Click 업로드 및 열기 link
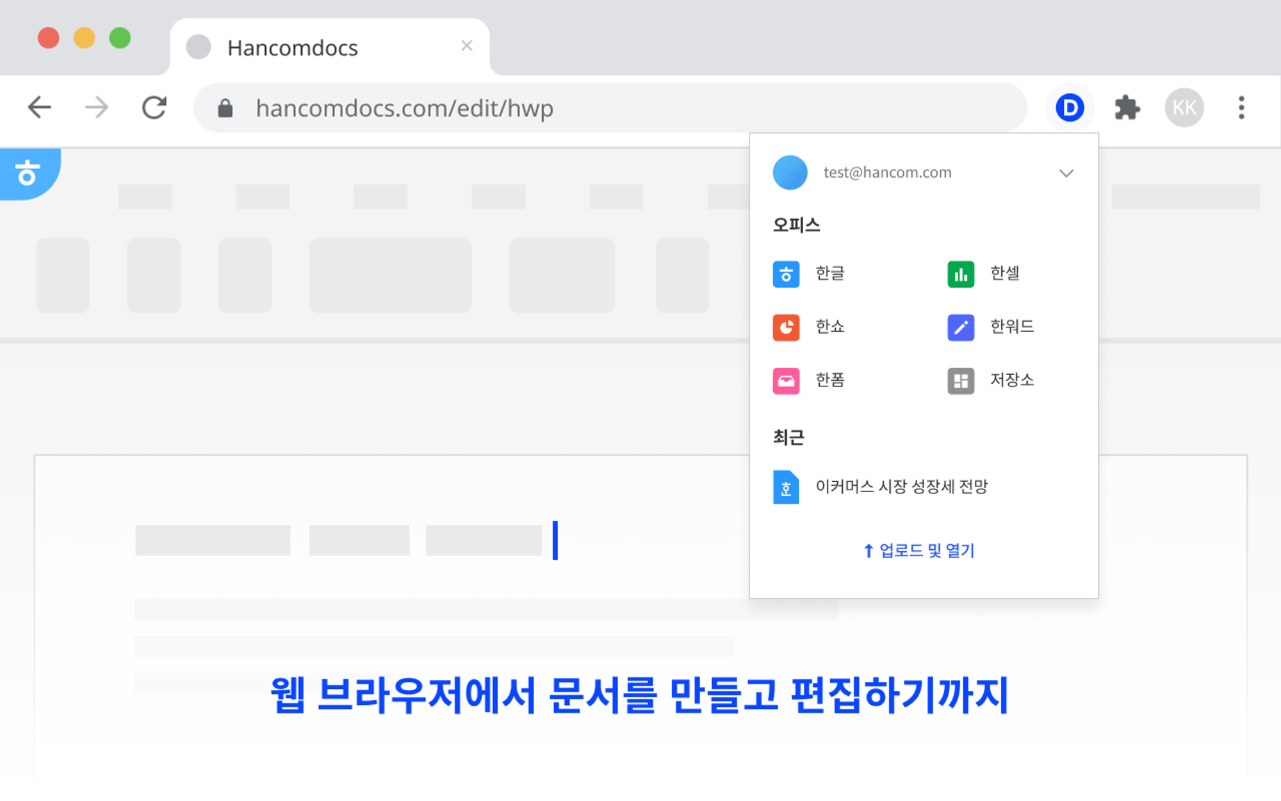The image size is (1281, 801). point(918,550)
